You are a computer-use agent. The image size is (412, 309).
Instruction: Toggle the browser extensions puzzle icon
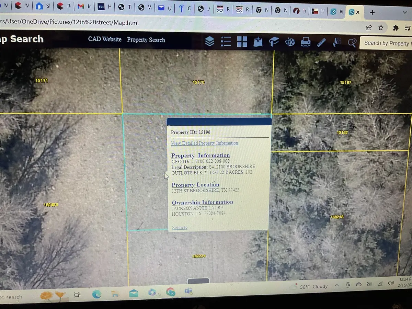pos(396,27)
